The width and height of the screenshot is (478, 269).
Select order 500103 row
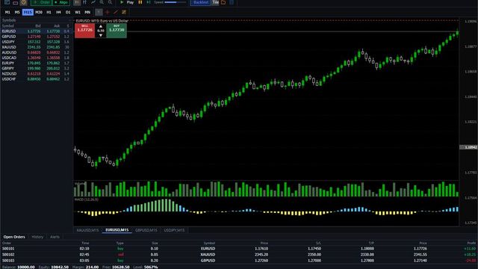pyautogui.click(x=239, y=261)
